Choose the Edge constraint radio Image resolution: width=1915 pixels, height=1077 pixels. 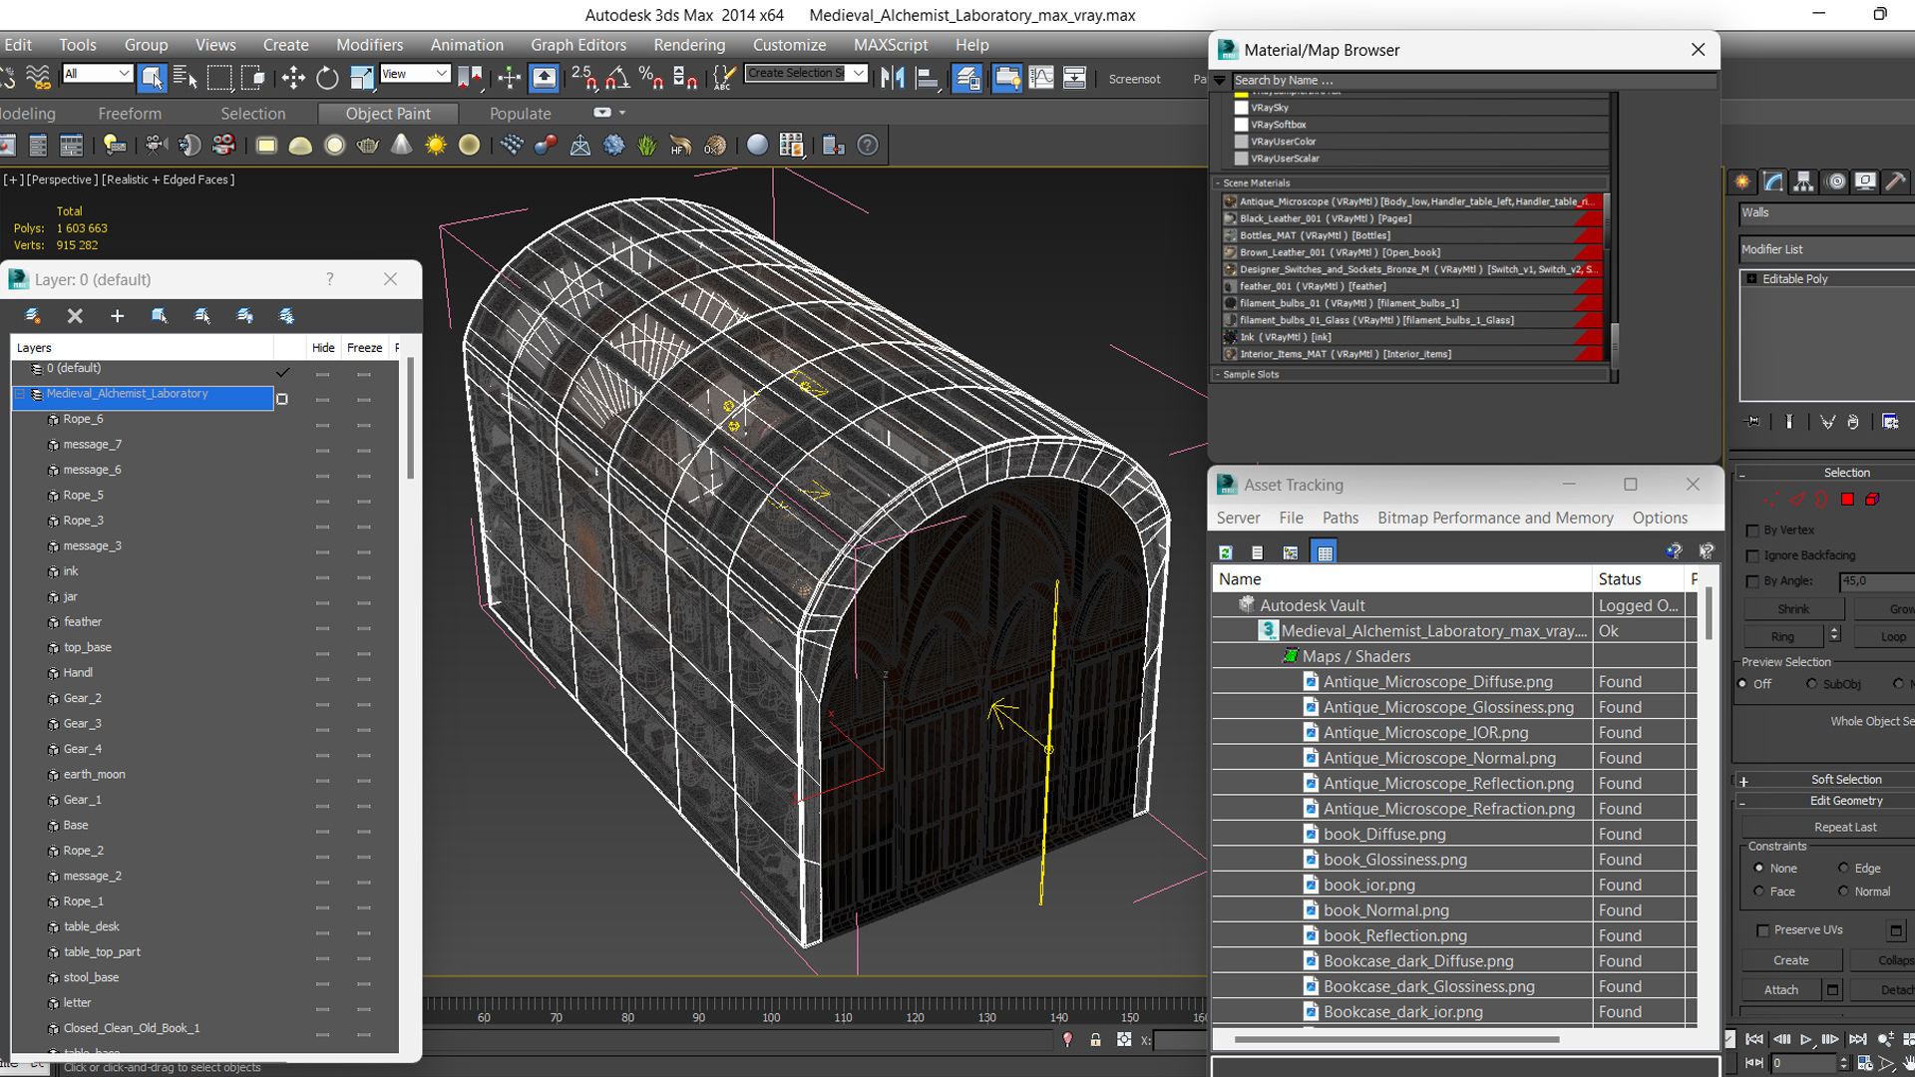click(x=1843, y=869)
